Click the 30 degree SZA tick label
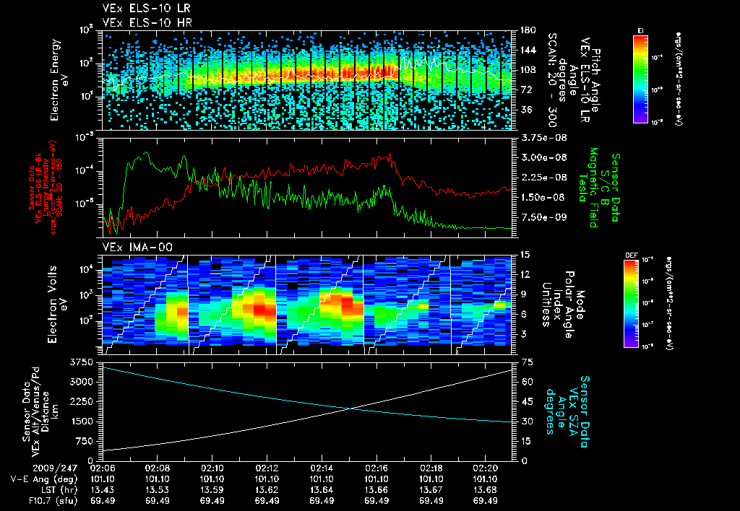This screenshot has width=740, height=511. point(527,422)
